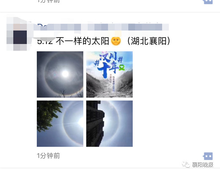Tap the partially visible comment icon at top
This screenshot has width=220, height=174.
[208, 2]
